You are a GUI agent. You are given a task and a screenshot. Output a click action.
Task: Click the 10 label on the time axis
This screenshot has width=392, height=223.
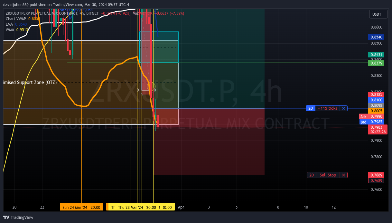(x=306, y=207)
